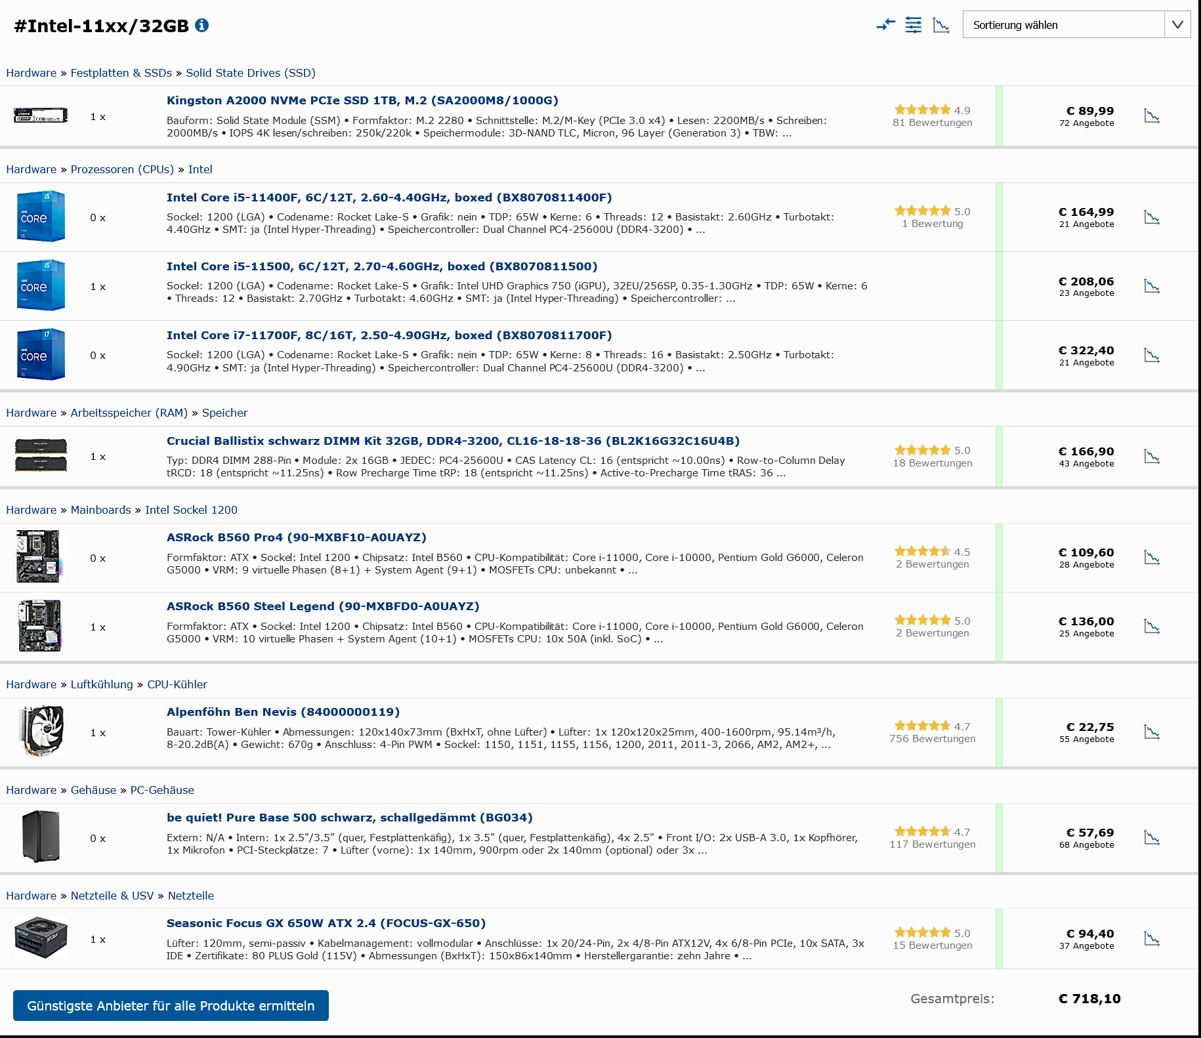This screenshot has width=1201, height=1038.
Task: Show price chart for Kingston A2000 SSD
Action: [x=1152, y=116]
